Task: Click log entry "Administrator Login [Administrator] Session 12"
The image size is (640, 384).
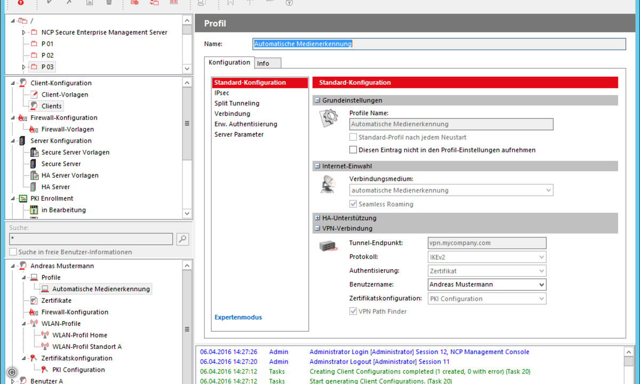Action: point(419,352)
